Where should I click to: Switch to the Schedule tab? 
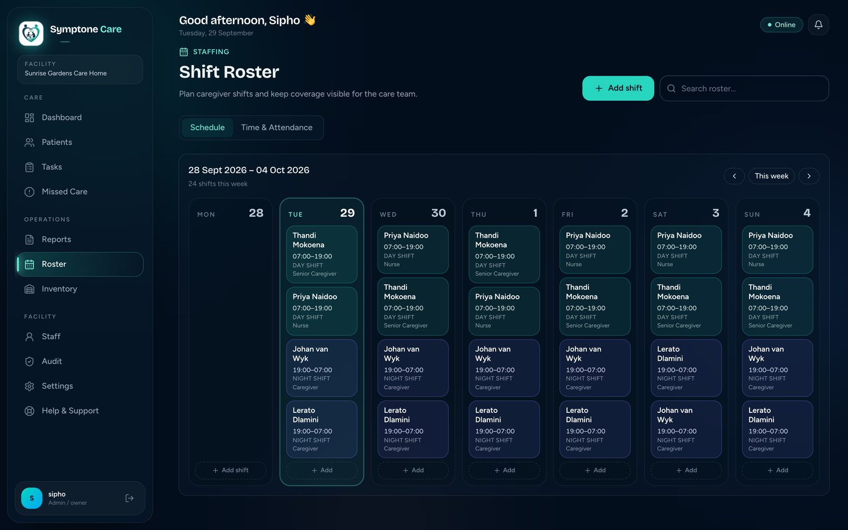click(207, 128)
